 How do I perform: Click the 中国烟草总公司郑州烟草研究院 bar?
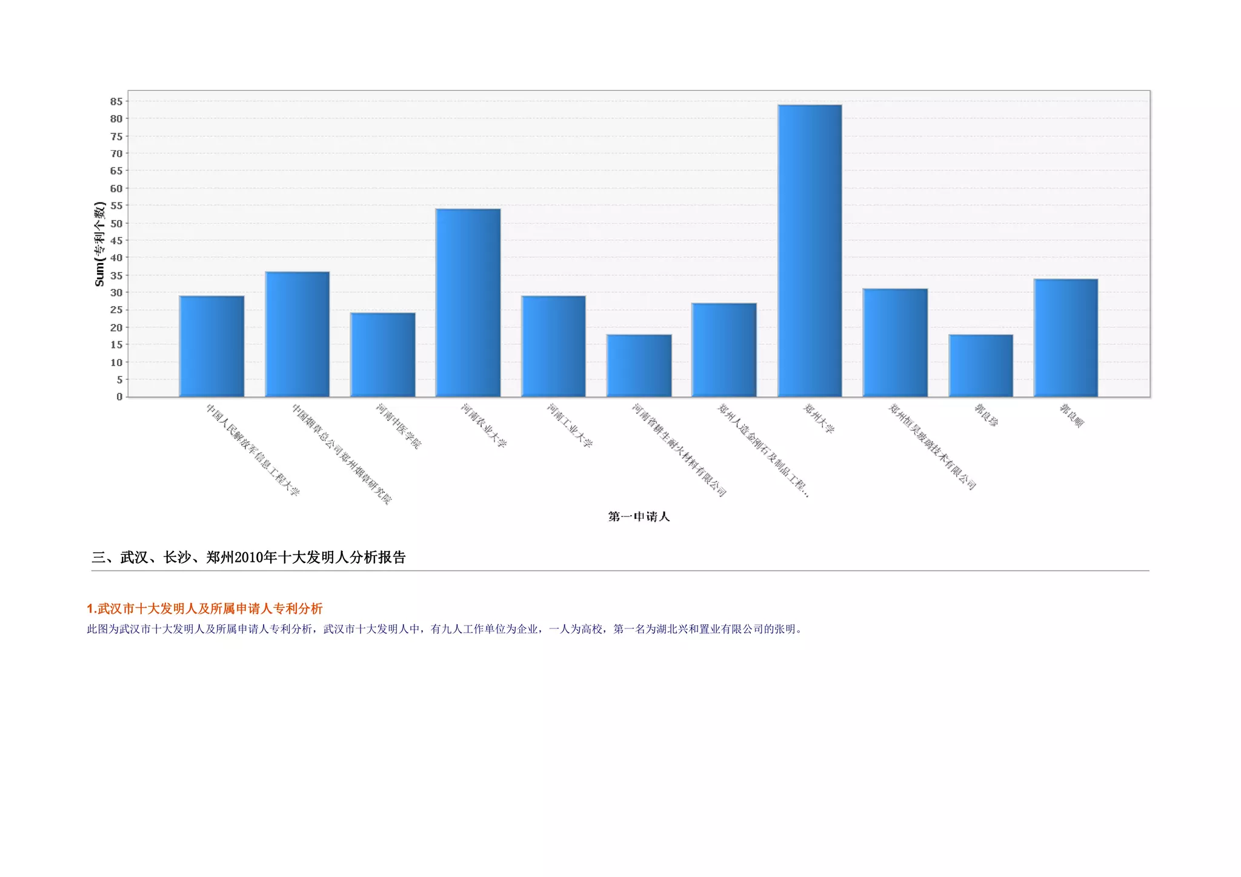297,335
